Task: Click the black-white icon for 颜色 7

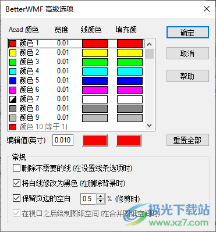Action: click(x=13, y=99)
